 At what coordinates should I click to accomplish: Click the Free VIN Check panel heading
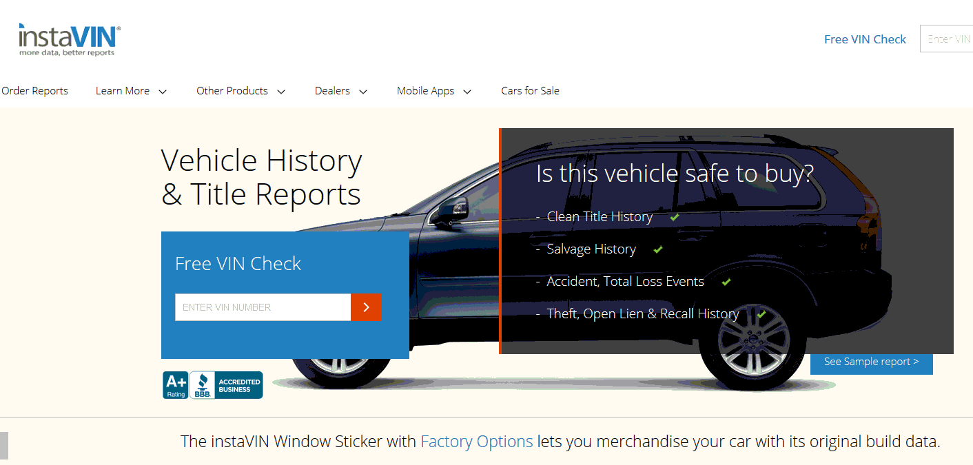(x=238, y=264)
